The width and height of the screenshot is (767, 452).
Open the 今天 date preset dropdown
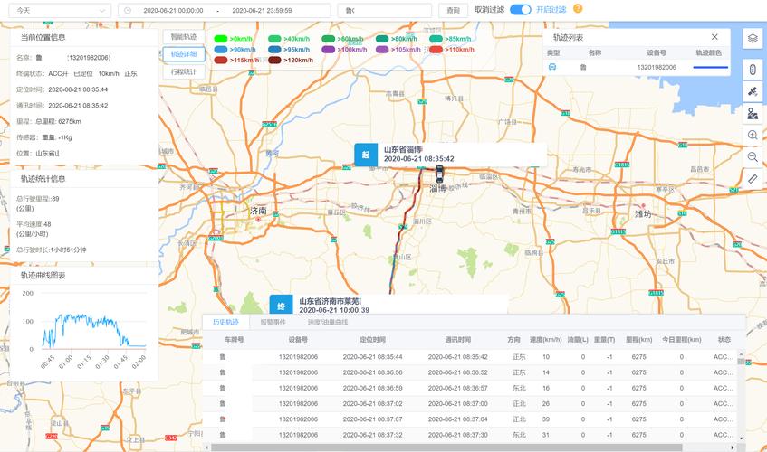coord(60,10)
